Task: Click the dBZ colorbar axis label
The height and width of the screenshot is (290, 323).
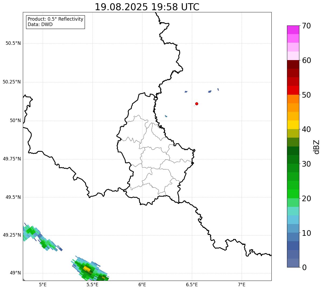Action: point(317,146)
